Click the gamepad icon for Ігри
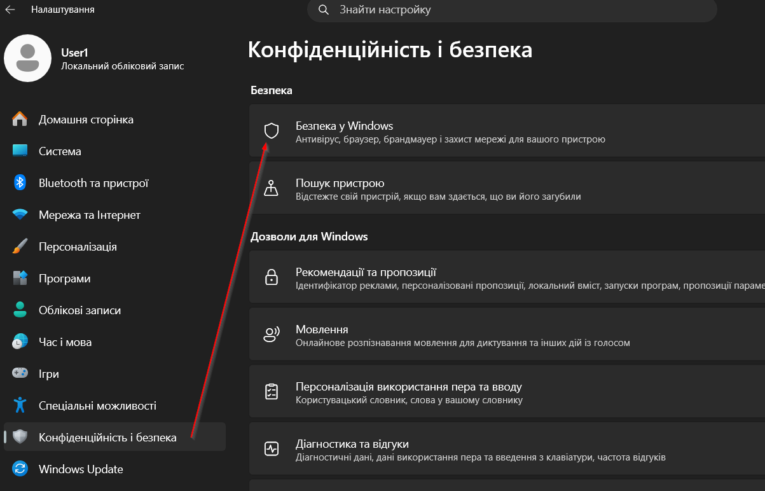The height and width of the screenshot is (491, 765). coord(20,374)
